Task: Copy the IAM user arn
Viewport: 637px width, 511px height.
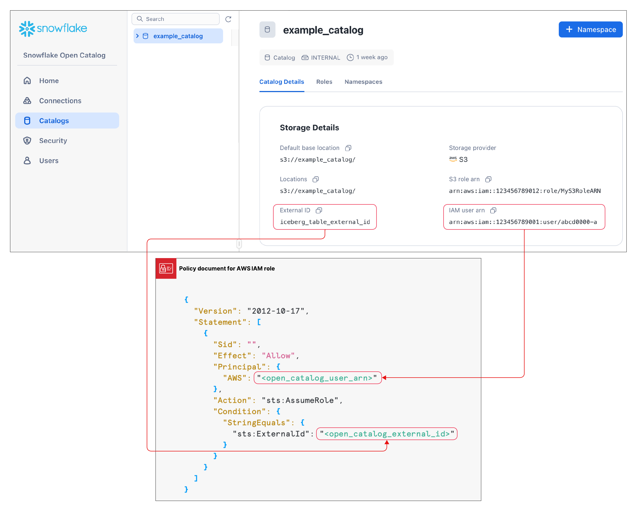Action: click(493, 210)
